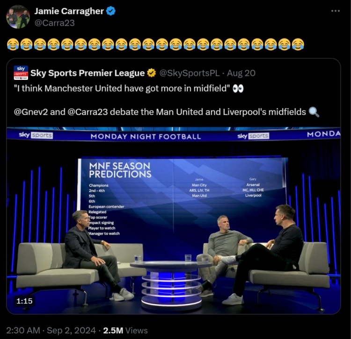The image size is (351, 339).
Task: Click the blue verified badge beside Jamie Carragher
Action: click(x=110, y=11)
